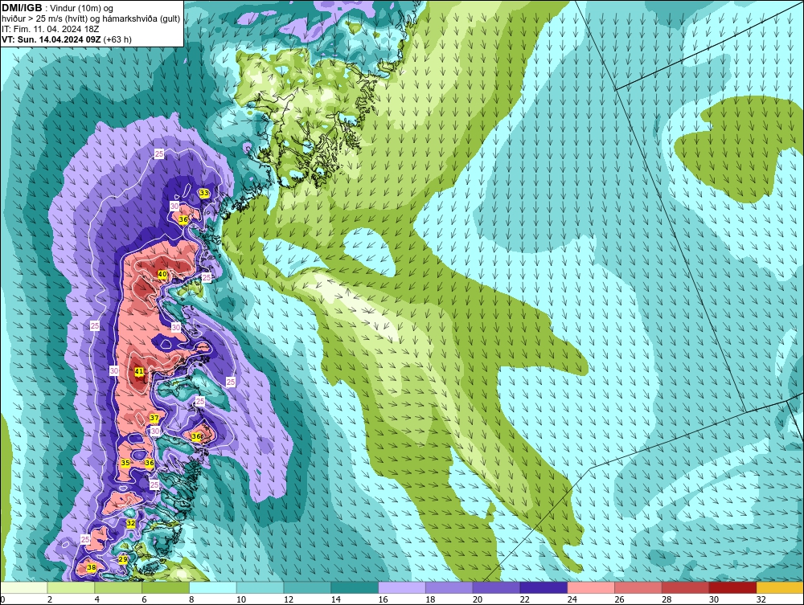Select the legend swatch for 4–6 m/s
The width and height of the screenshot is (804, 605).
pos(118,587)
